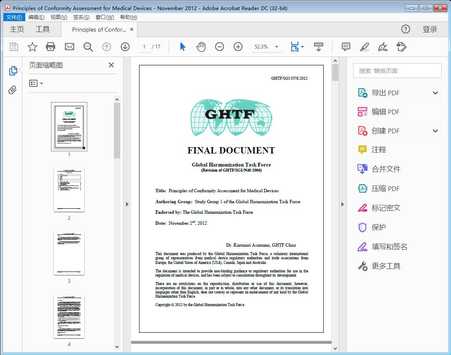Select page 2 thumbnail

pyautogui.click(x=69, y=190)
